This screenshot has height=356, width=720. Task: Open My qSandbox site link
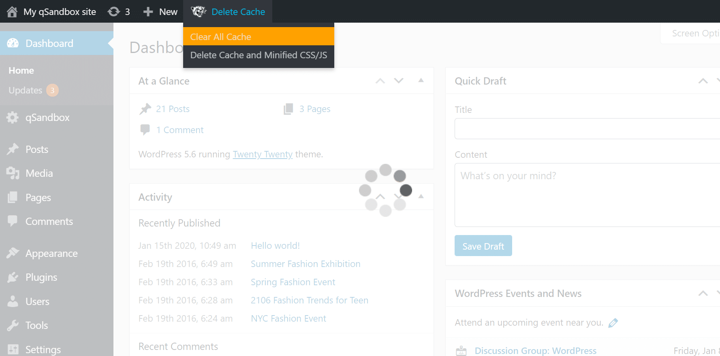coord(60,12)
